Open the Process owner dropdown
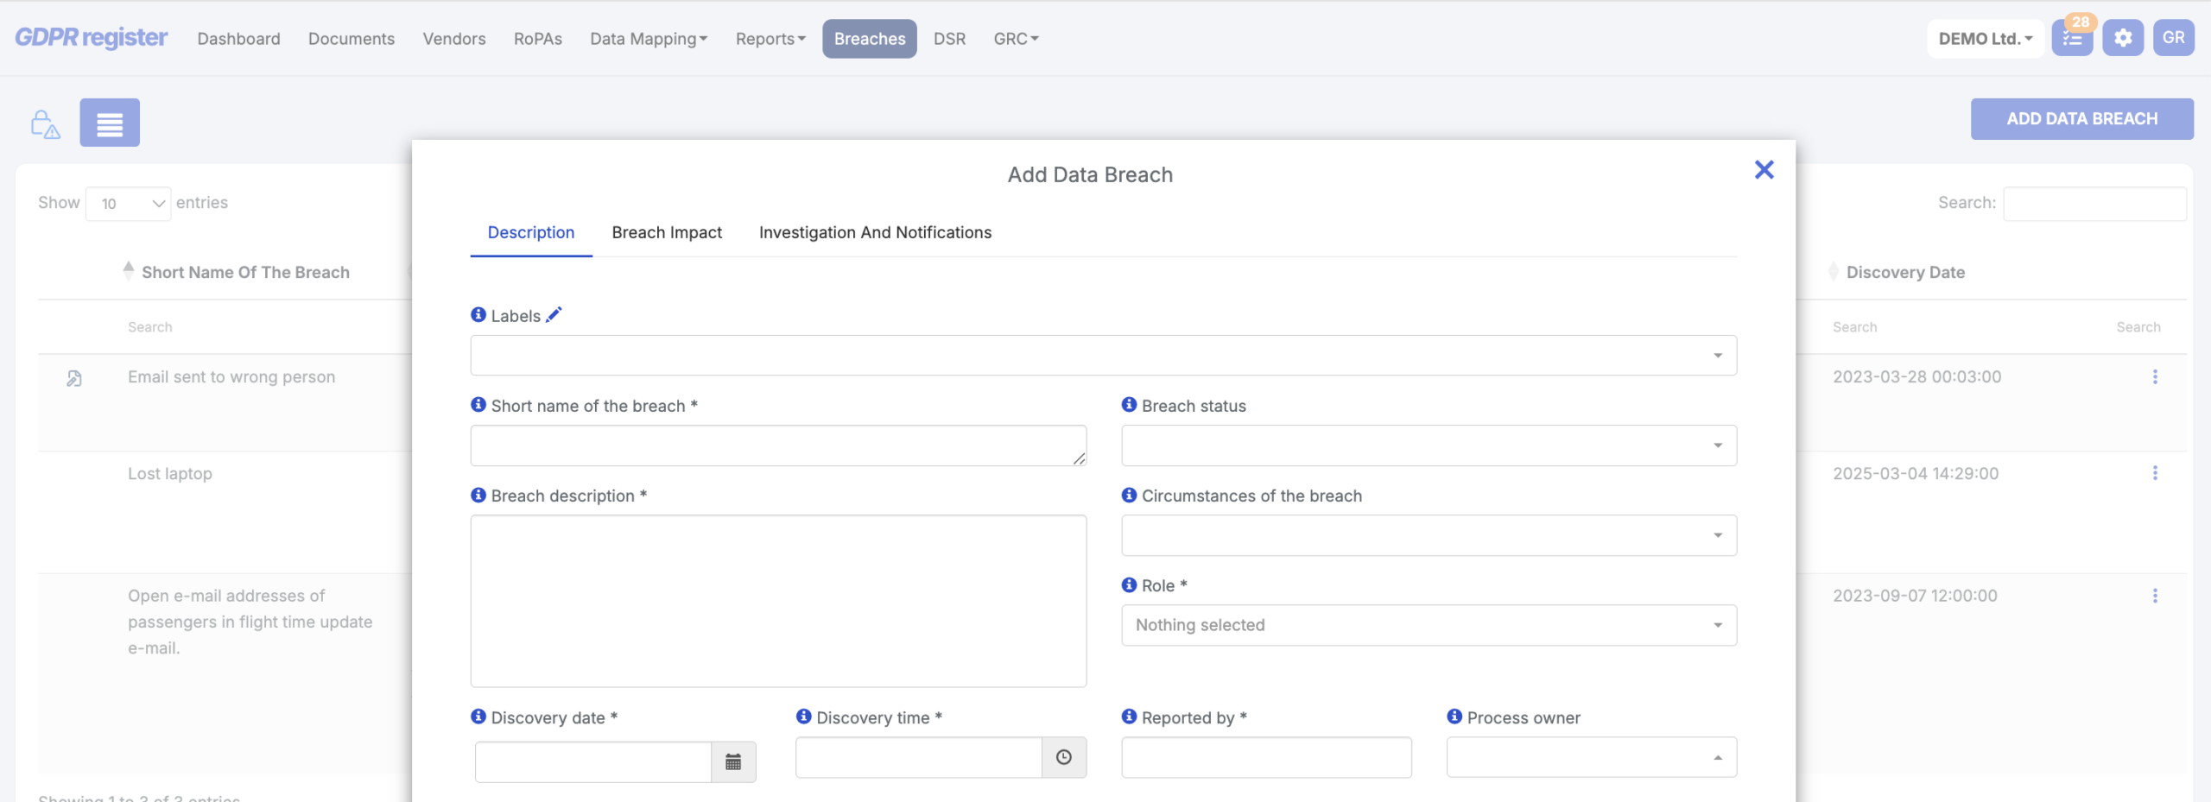Image resolution: width=2211 pixels, height=802 pixels. [1591, 757]
